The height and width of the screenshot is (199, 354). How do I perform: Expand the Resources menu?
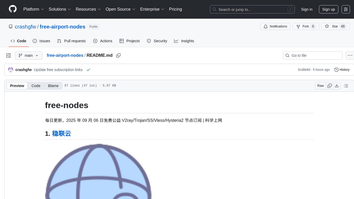[88, 9]
